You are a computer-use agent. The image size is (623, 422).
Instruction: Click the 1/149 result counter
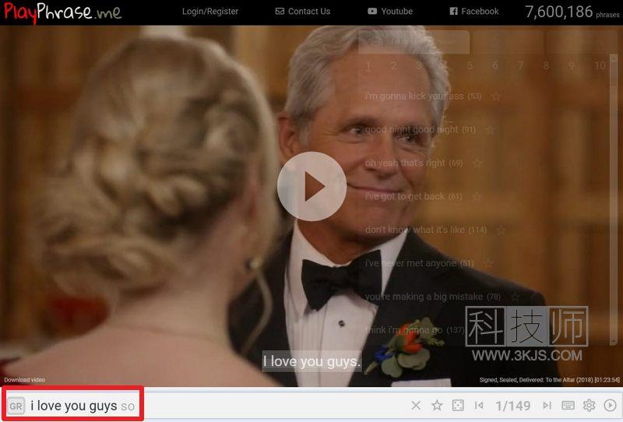click(x=513, y=406)
